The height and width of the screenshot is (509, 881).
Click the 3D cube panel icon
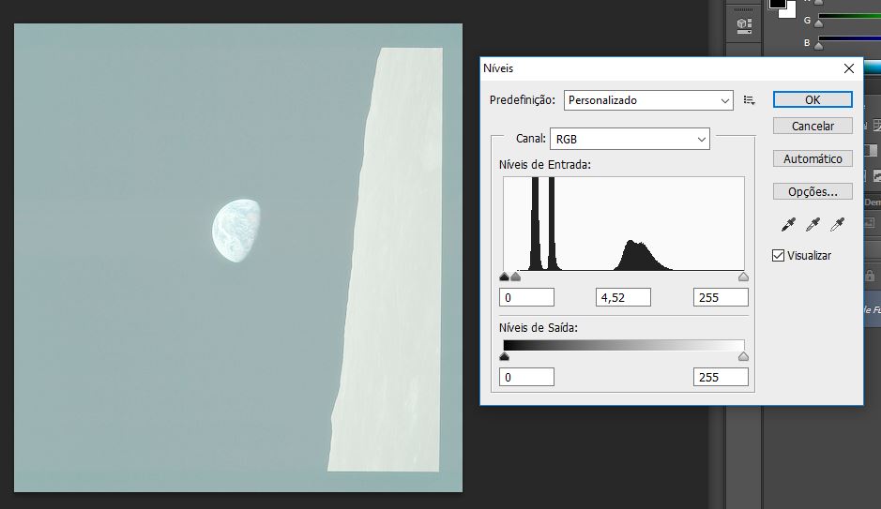744,24
